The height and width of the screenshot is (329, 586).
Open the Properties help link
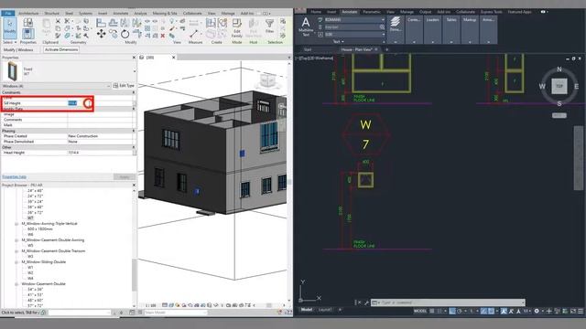pos(15,176)
